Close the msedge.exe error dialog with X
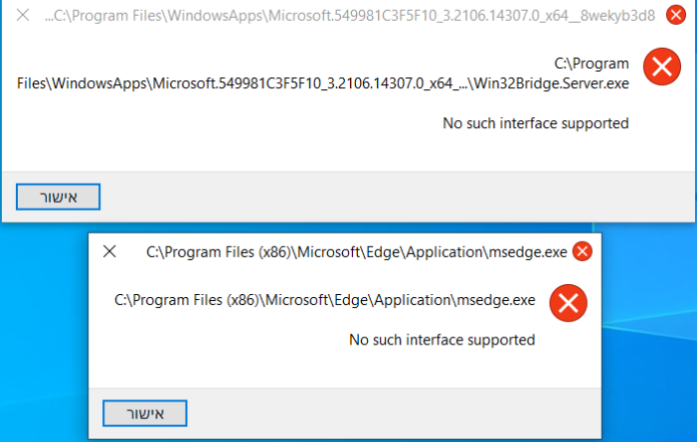The height and width of the screenshot is (442, 697). click(x=109, y=251)
